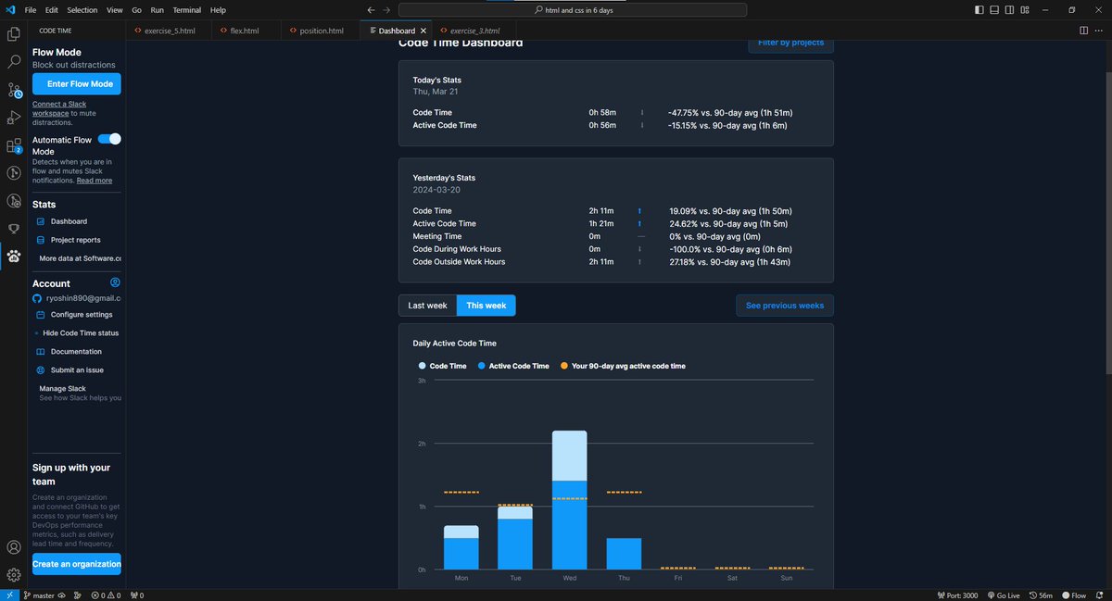This screenshot has height=601, width=1112.
Task: Open the File menu
Action: pyautogui.click(x=32, y=10)
